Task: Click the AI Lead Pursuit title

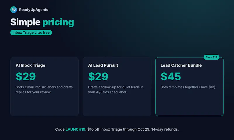Action: (x=103, y=65)
